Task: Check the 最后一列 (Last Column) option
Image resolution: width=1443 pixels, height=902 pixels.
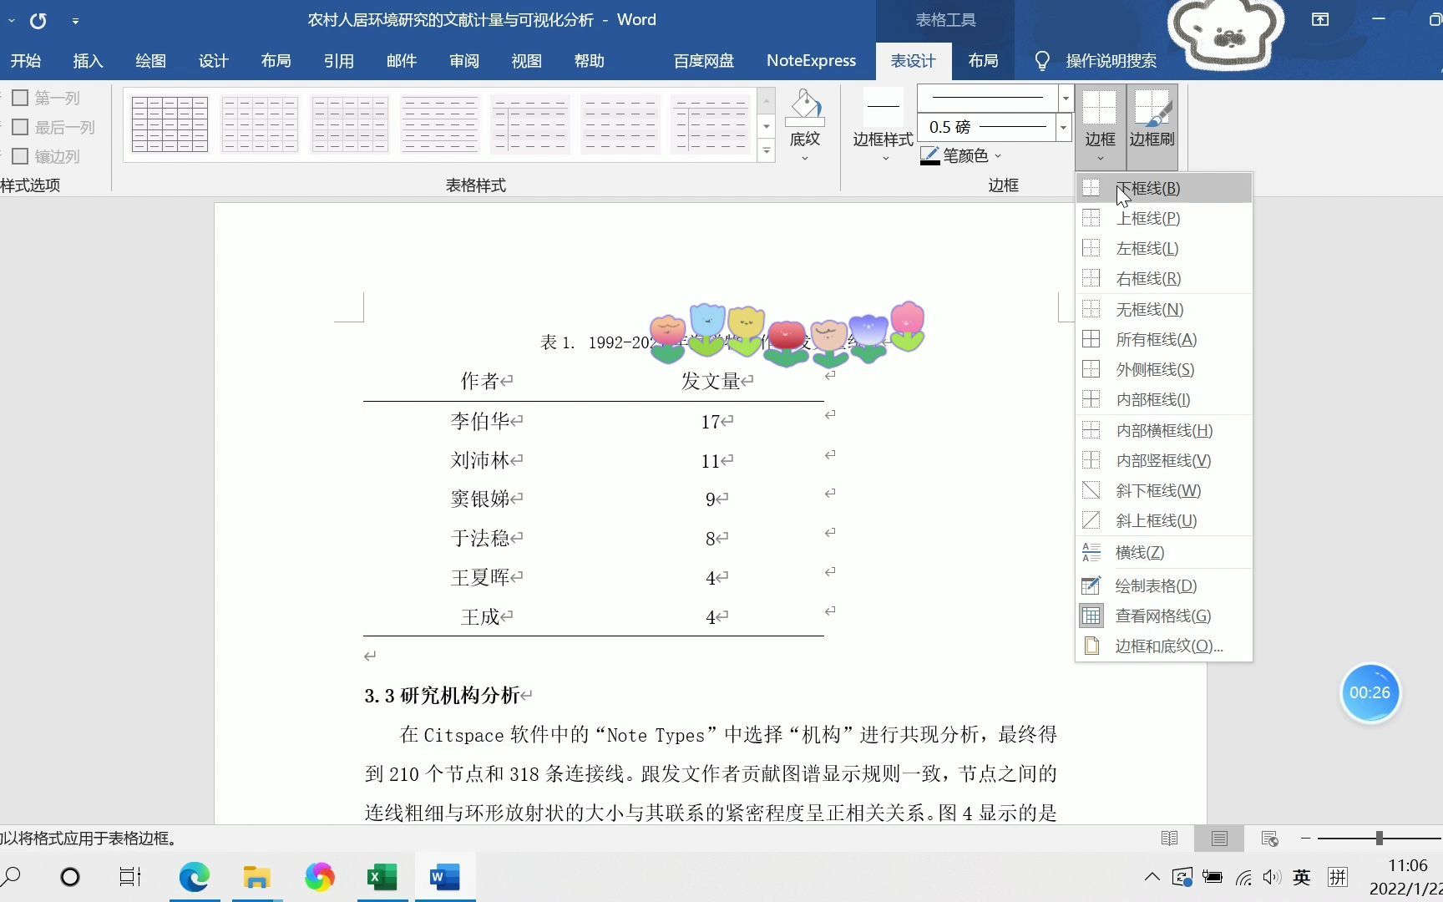Action: click(20, 126)
